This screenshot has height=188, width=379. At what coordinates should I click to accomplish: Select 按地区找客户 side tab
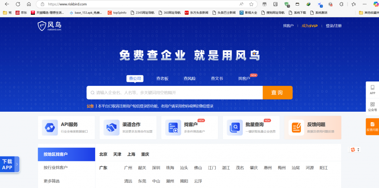click(67, 154)
